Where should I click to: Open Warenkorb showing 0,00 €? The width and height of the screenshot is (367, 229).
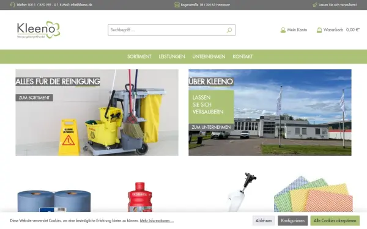[x=338, y=30]
